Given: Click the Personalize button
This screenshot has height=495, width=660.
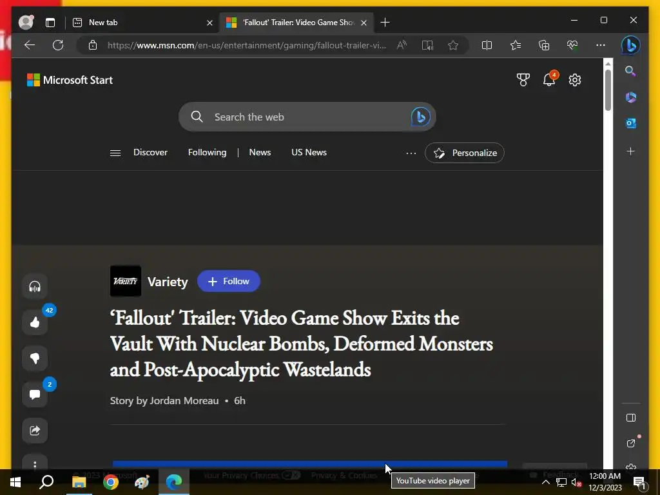Looking at the screenshot, I should coord(465,153).
